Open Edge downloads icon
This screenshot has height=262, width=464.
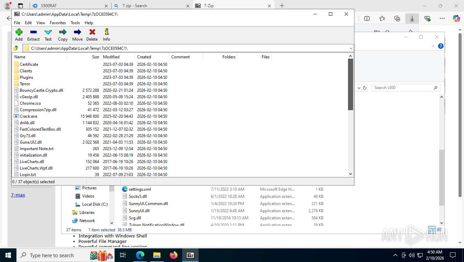point(412,18)
